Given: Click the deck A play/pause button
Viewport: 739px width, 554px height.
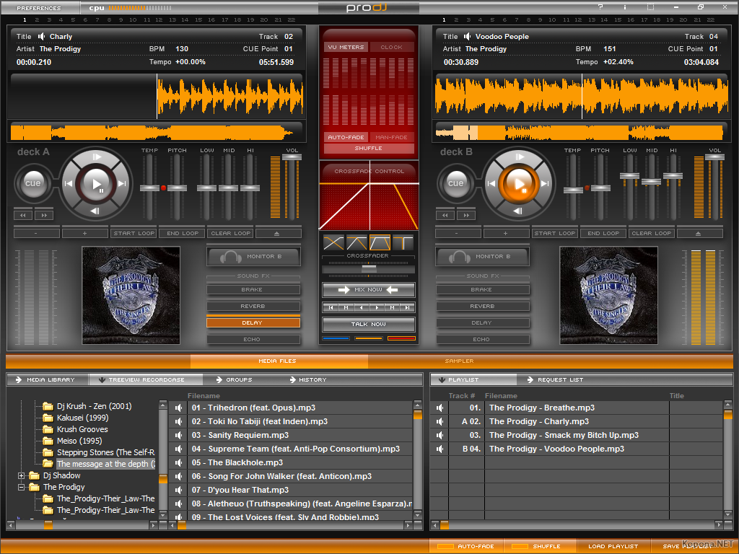Looking at the screenshot, I should pyautogui.click(x=97, y=183).
